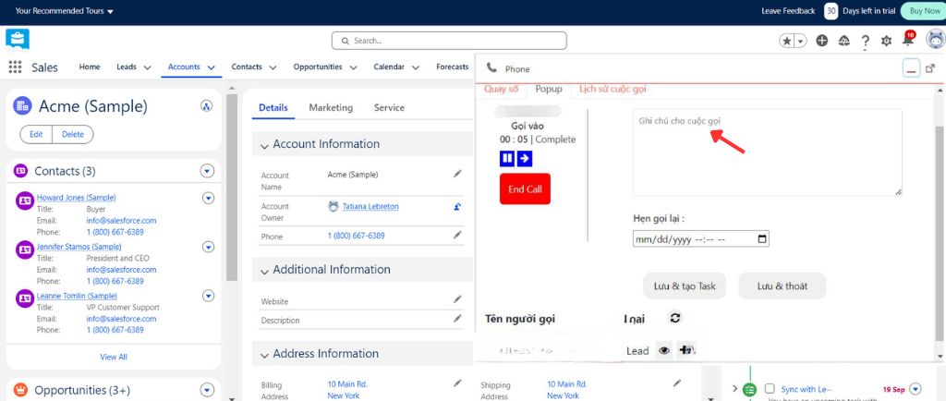Image resolution: width=946 pixels, height=401 pixels.
Task: Open row actions for Howard Jones
Action: coord(208,198)
